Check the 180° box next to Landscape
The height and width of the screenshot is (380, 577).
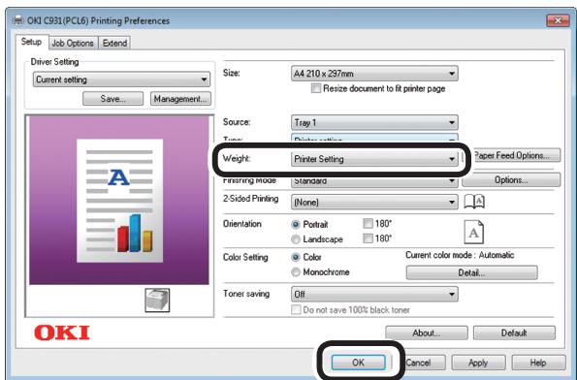368,238
